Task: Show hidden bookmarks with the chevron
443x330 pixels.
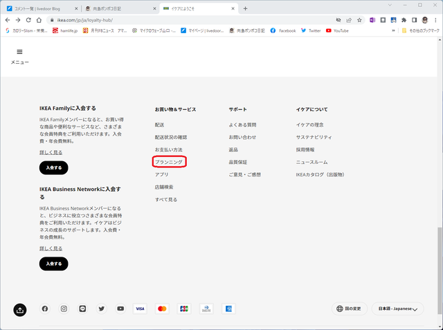Action: tap(393, 30)
